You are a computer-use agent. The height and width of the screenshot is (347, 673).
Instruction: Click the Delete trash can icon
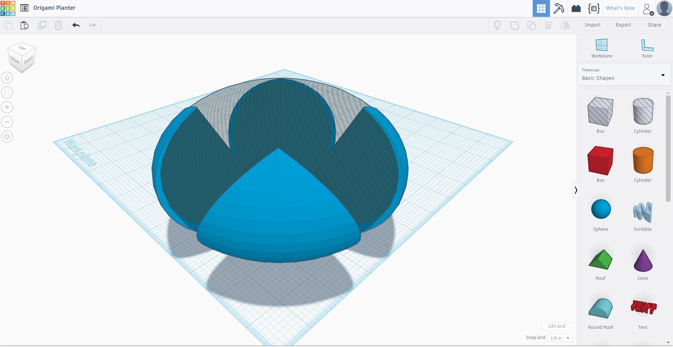59,25
